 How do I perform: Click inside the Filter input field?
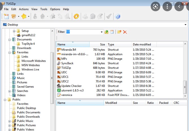[83, 32]
